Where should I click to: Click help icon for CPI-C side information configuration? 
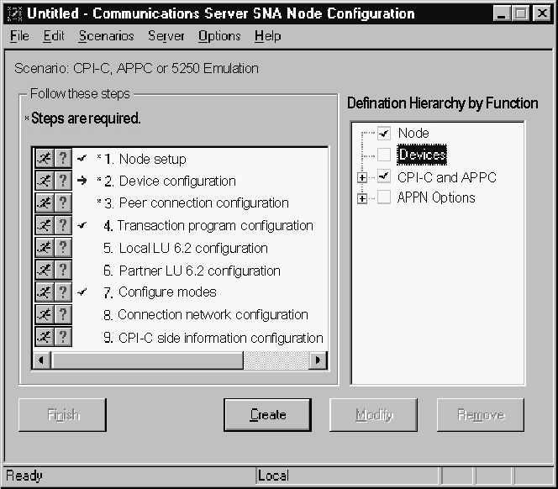coord(61,337)
